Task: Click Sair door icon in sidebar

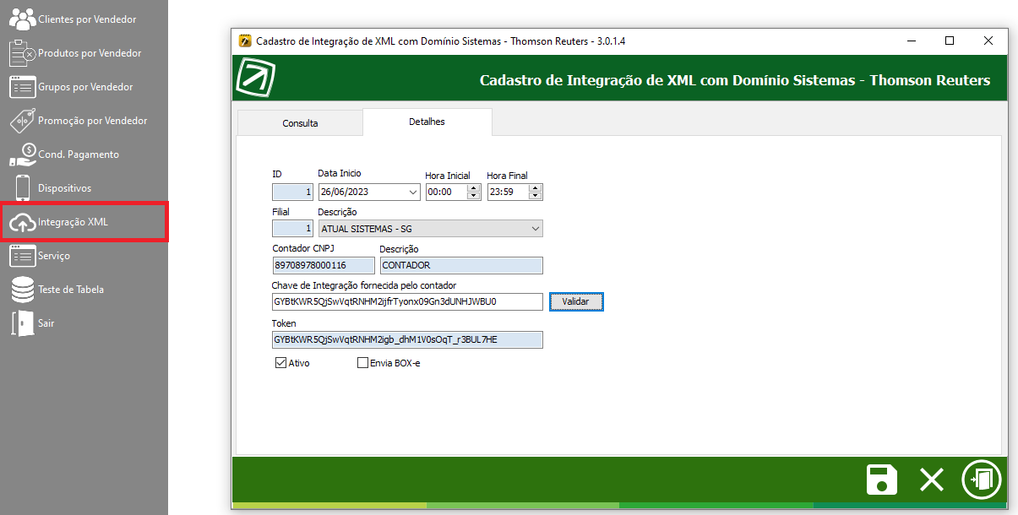Action: point(23,323)
